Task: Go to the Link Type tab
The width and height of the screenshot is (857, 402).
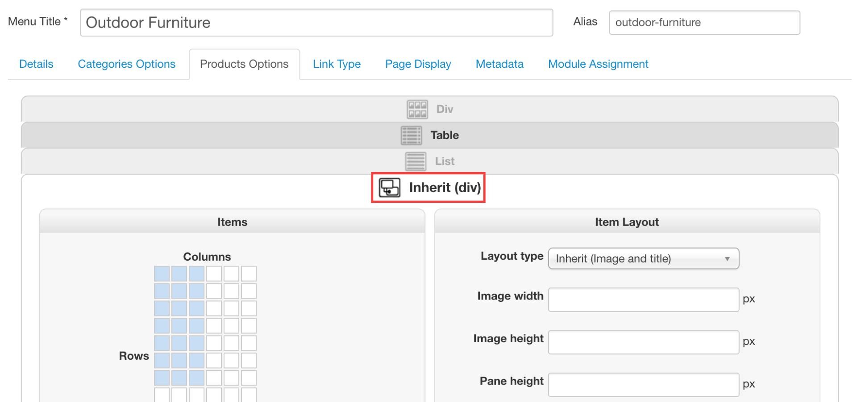Action: [x=337, y=64]
